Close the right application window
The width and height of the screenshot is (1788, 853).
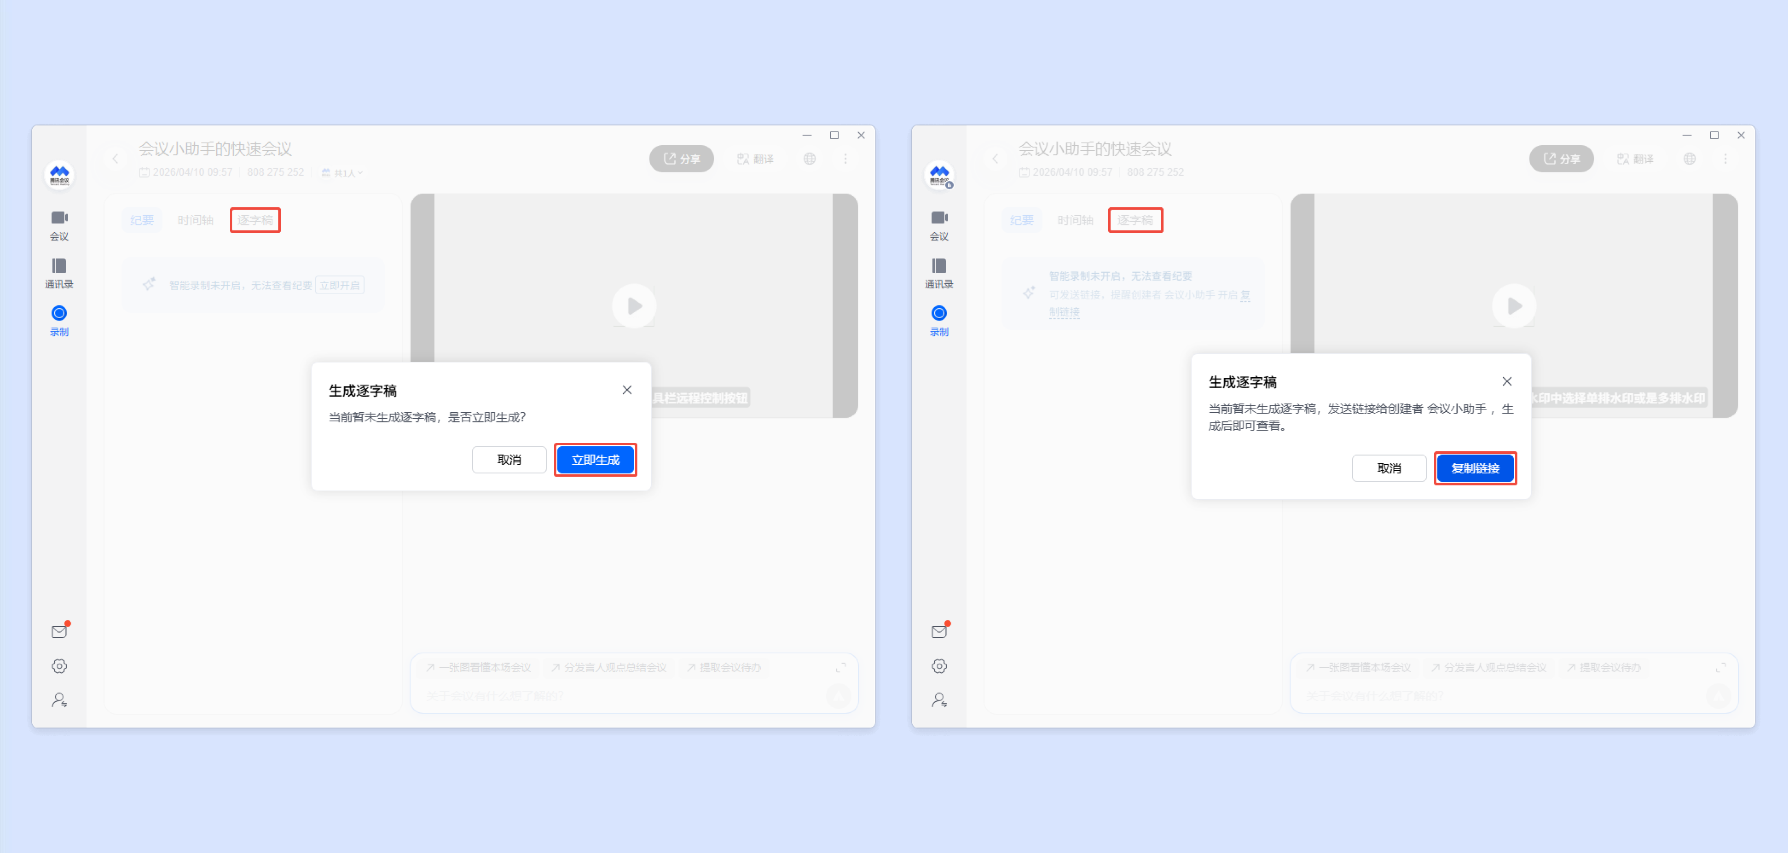(x=1741, y=135)
